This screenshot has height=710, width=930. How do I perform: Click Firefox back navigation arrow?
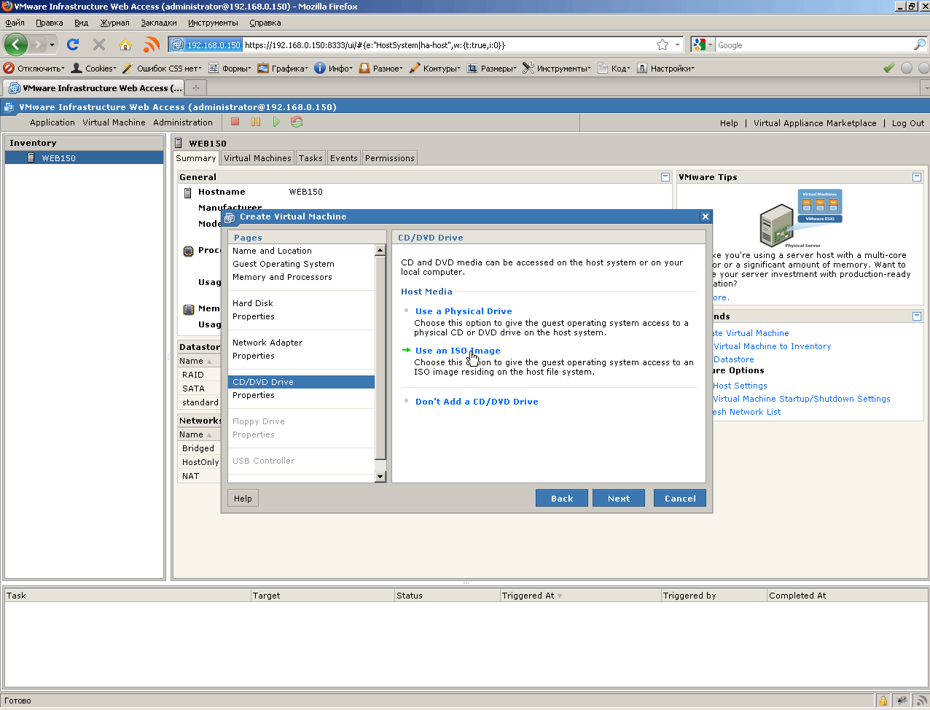tap(16, 44)
